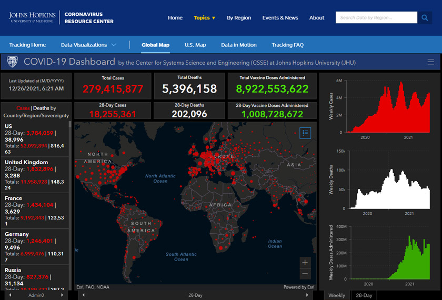
Task: Click the left arrow beside the map's 28-Day label
Action: [x=83, y=295]
